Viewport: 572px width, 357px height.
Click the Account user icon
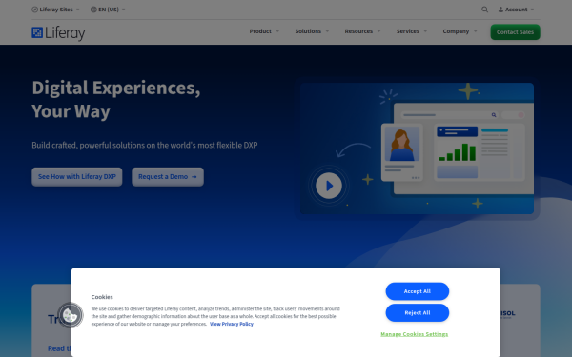[500, 10]
